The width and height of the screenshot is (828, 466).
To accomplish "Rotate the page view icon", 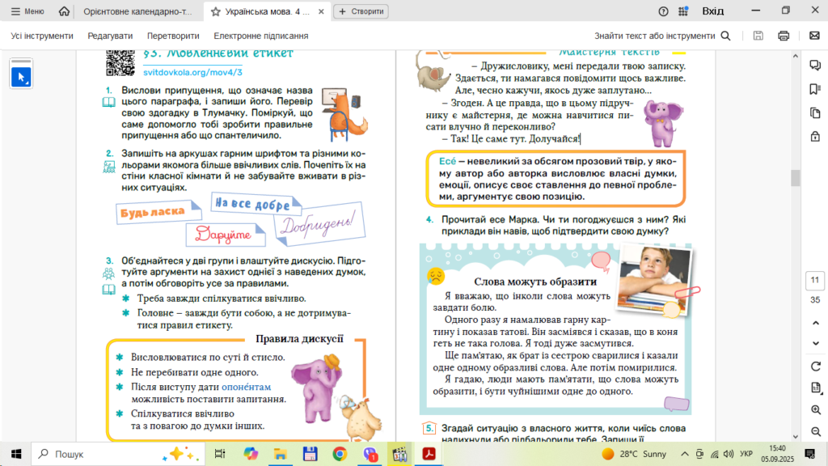I will point(816,366).
